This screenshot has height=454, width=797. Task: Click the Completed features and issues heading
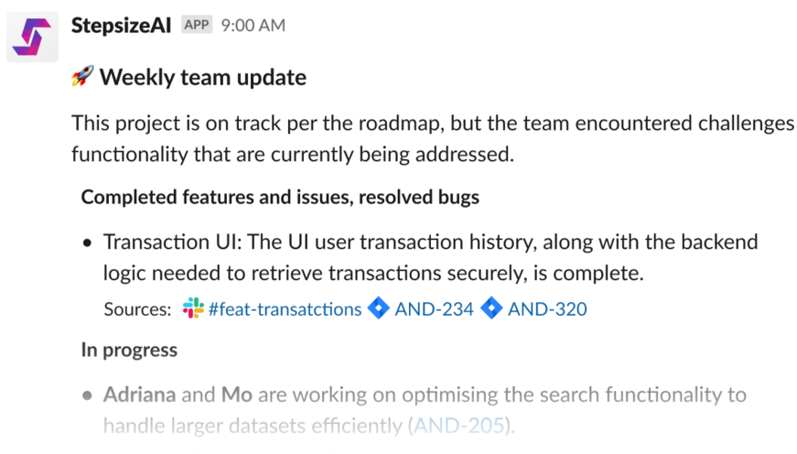click(280, 196)
